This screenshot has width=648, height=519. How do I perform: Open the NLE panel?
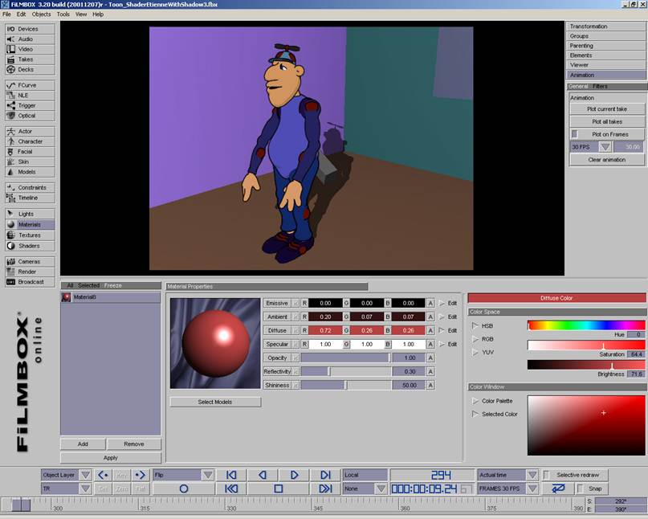[x=30, y=95]
